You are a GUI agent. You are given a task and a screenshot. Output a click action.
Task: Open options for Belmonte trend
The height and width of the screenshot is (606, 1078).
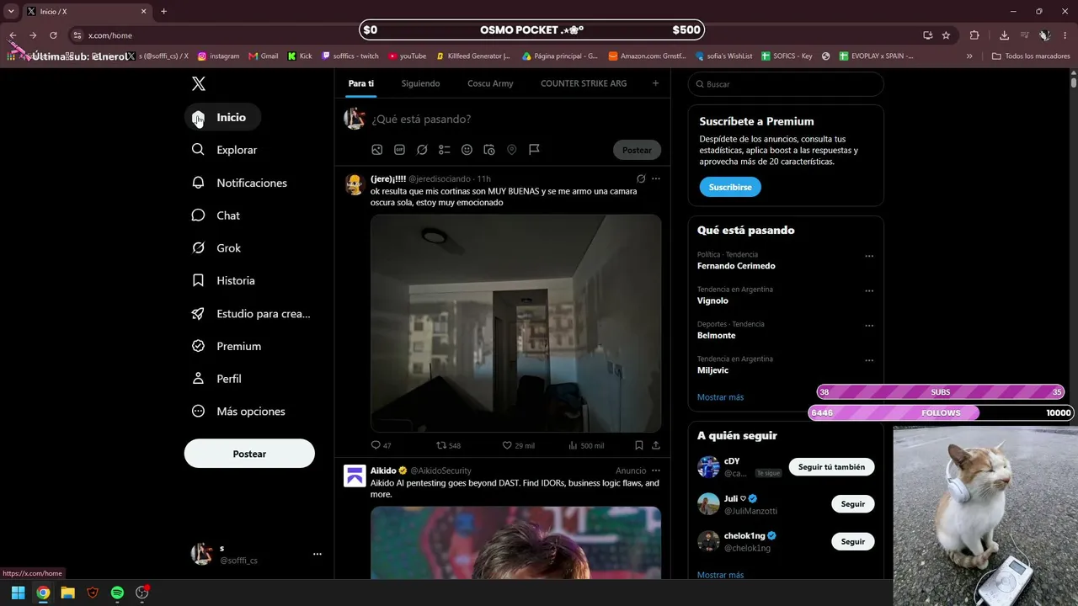869,326
